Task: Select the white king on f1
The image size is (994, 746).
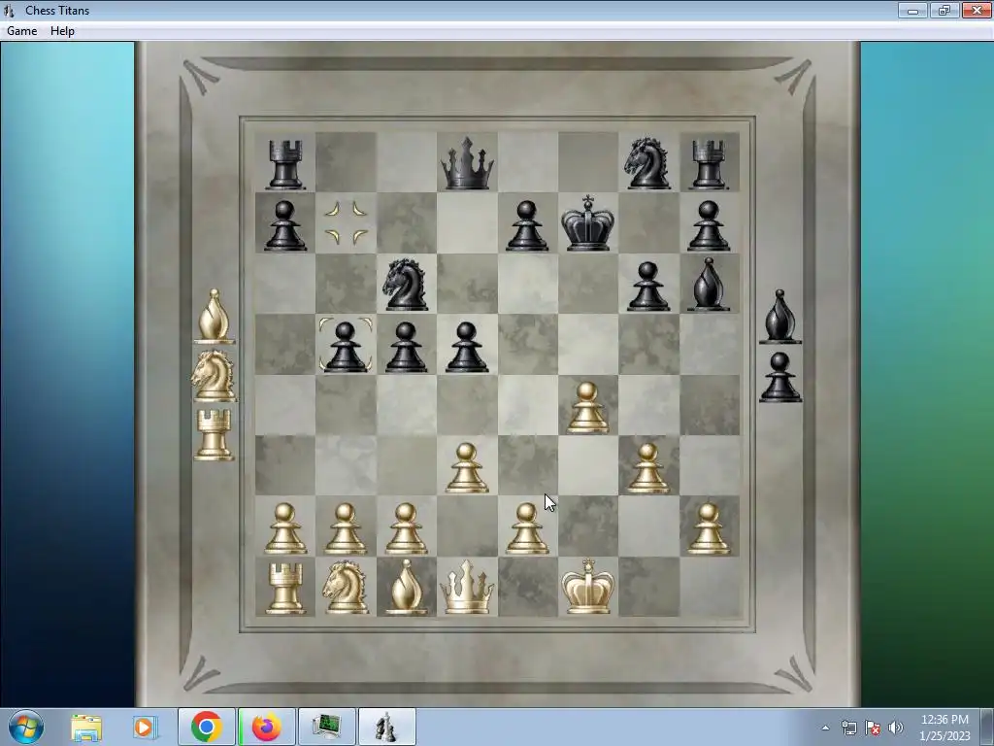Action: [587, 586]
